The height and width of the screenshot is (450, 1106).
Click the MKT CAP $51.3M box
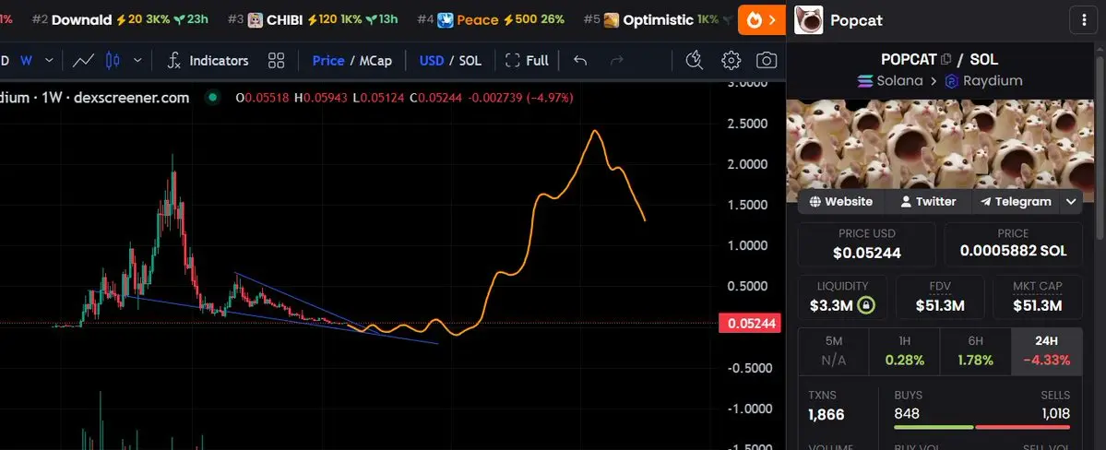1038,297
